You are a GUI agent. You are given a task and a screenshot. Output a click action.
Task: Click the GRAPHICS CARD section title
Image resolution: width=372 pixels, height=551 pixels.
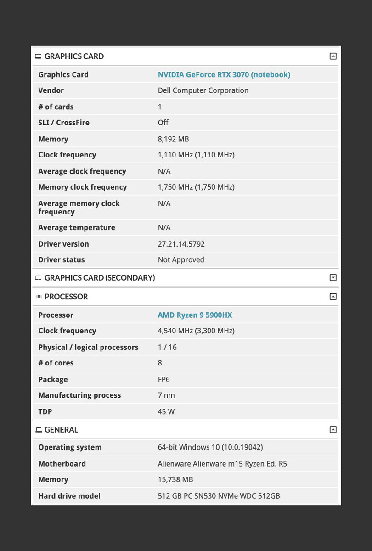[x=74, y=56]
